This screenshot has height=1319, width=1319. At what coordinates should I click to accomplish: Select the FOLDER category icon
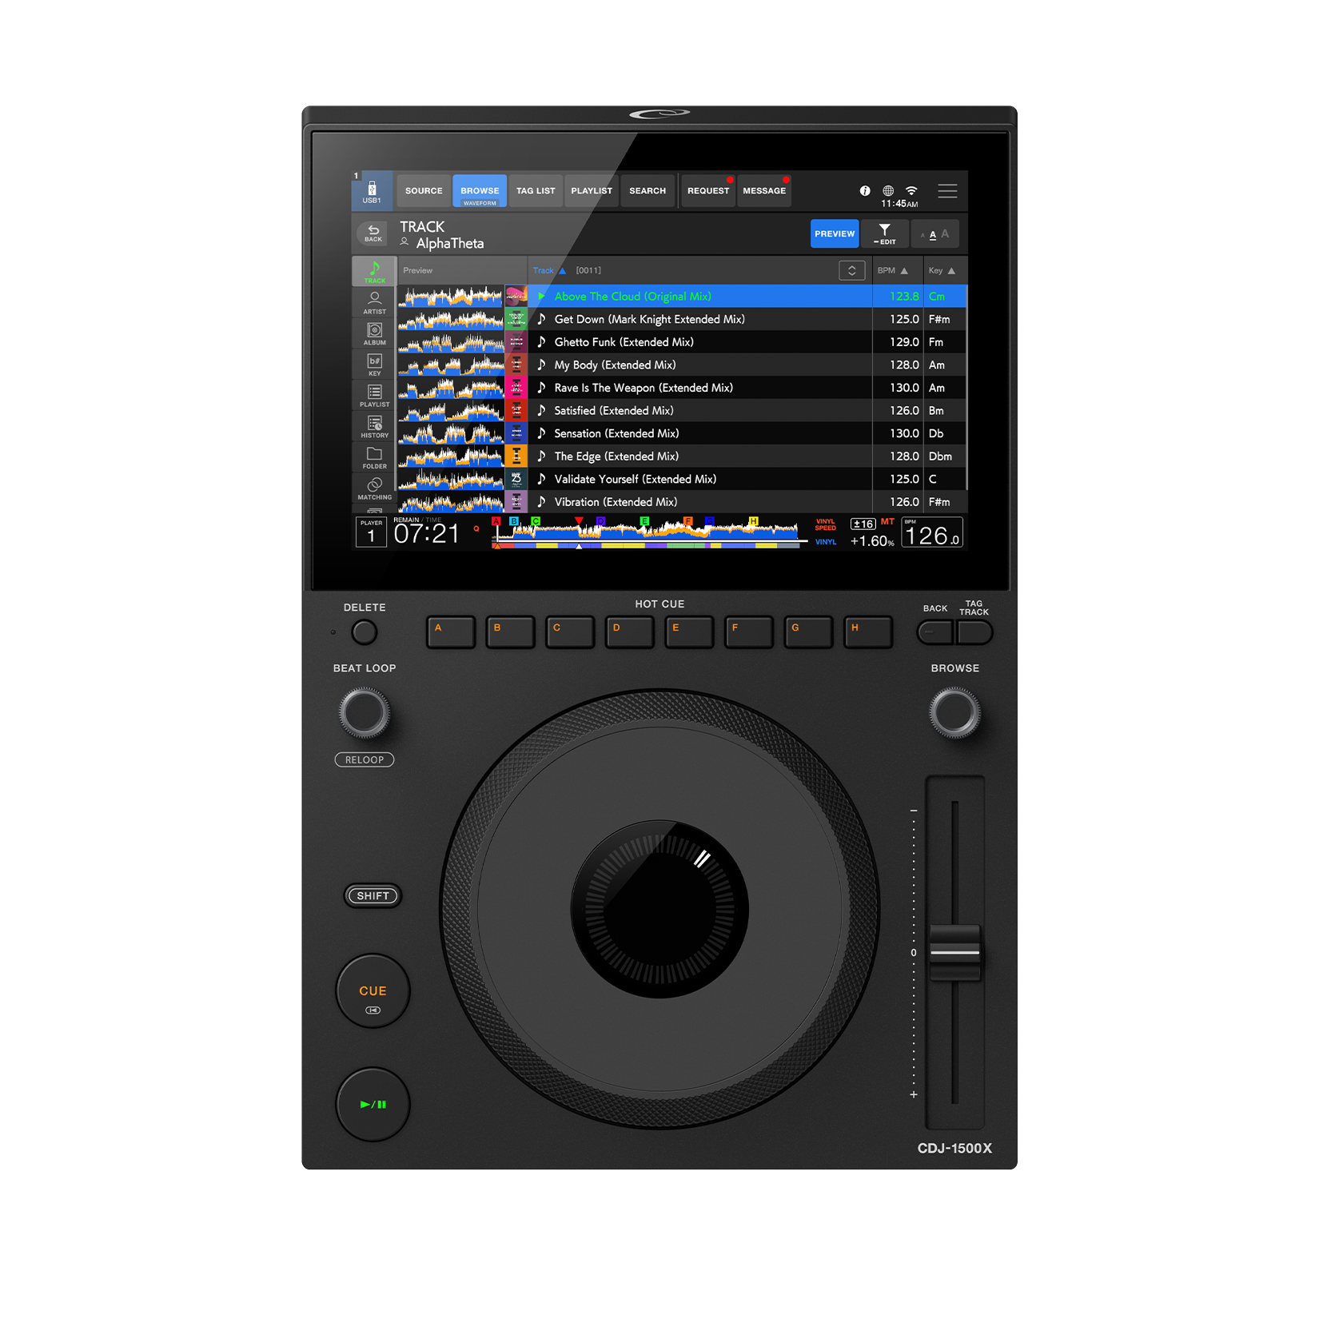(x=374, y=457)
